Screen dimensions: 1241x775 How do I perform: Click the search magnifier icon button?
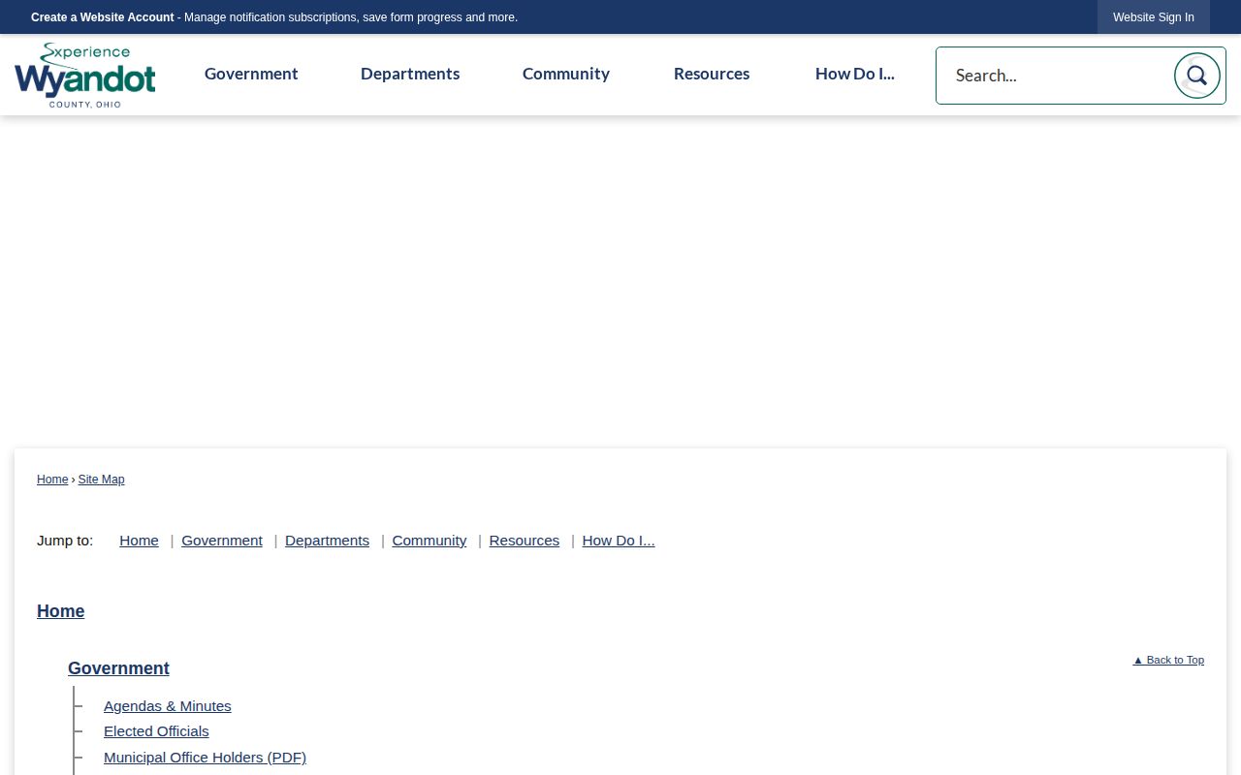(x=1196, y=76)
